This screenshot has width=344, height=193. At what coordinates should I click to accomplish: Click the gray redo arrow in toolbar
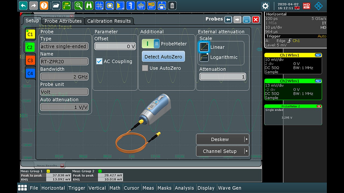pos(34,5)
